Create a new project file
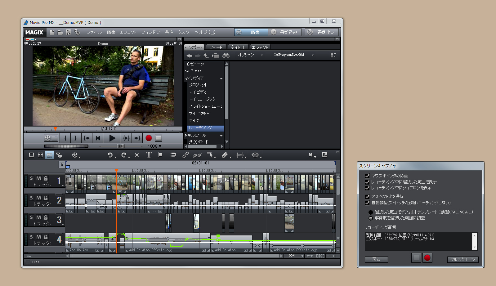 click(x=52, y=32)
